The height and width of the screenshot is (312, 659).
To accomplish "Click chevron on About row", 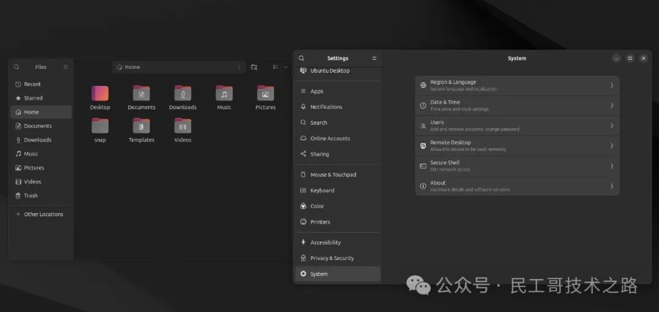I will coord(611,186).
